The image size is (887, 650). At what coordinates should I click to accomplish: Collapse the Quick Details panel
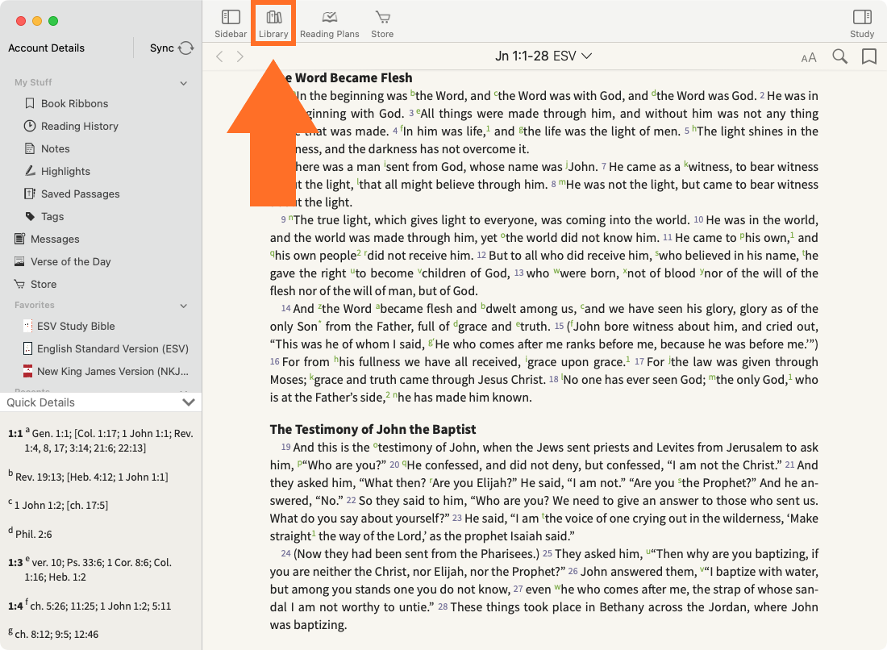[188, 402]
